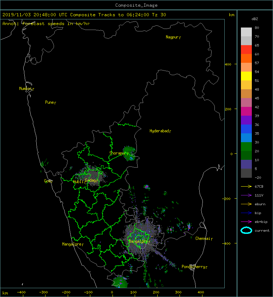Click the UTC Composite Tracks timestamp header
Image resolution: width=273 pixels, height=297 pixels.
click(84, 15)
